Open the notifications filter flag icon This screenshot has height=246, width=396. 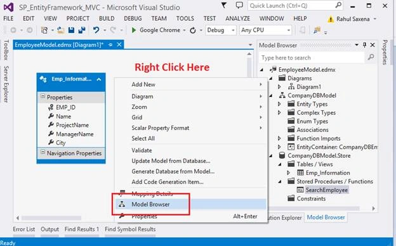pos(224,5)
